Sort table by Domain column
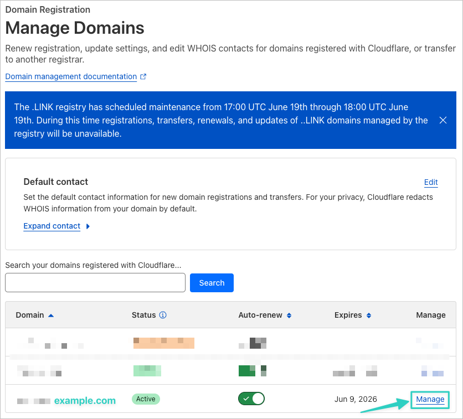 click(x=34, y=315)
